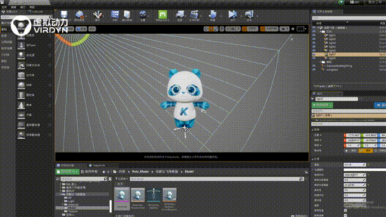
Task: Click the green Add/Import button
Action: (68, 172)
